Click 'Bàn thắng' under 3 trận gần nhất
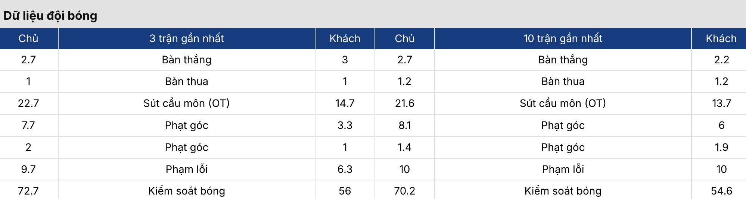The image size is (746, 199). [187, 60]
